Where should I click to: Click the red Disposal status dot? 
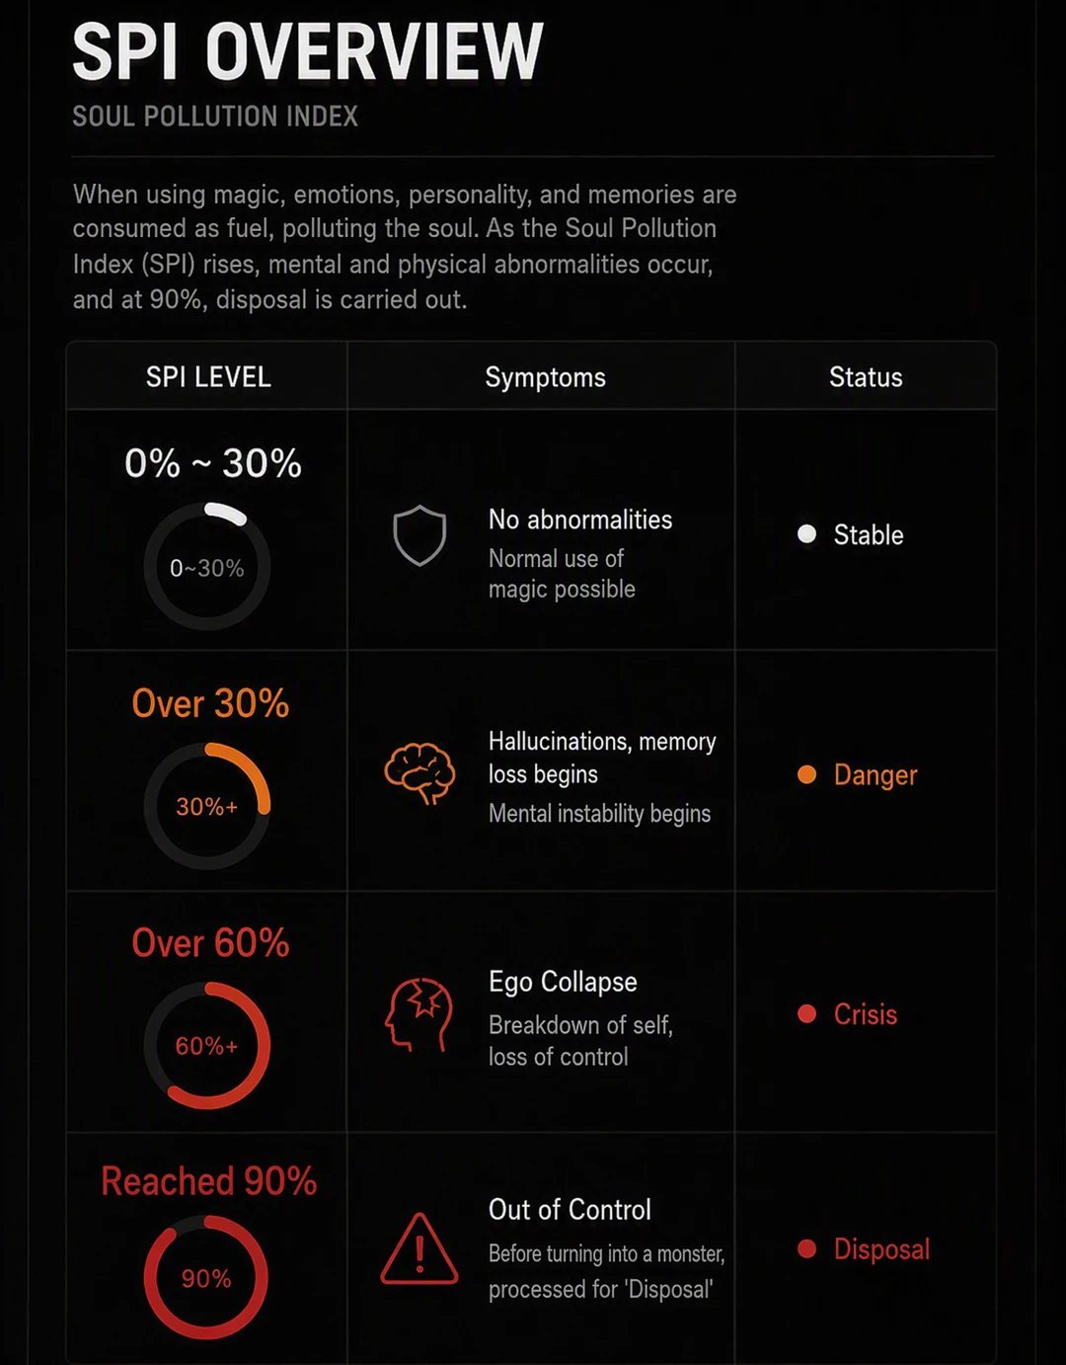[x=806, y=1248]
